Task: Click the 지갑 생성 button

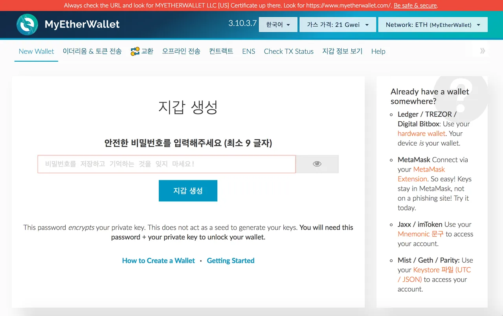Action: [x=188, y=191]
